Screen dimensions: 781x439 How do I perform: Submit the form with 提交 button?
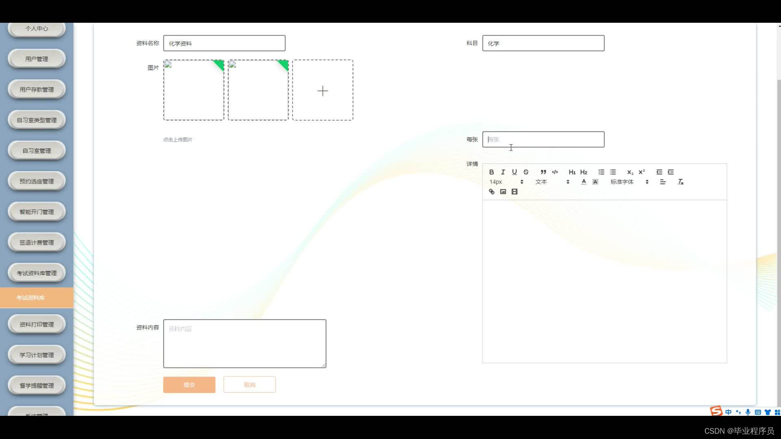click(189, 385)
